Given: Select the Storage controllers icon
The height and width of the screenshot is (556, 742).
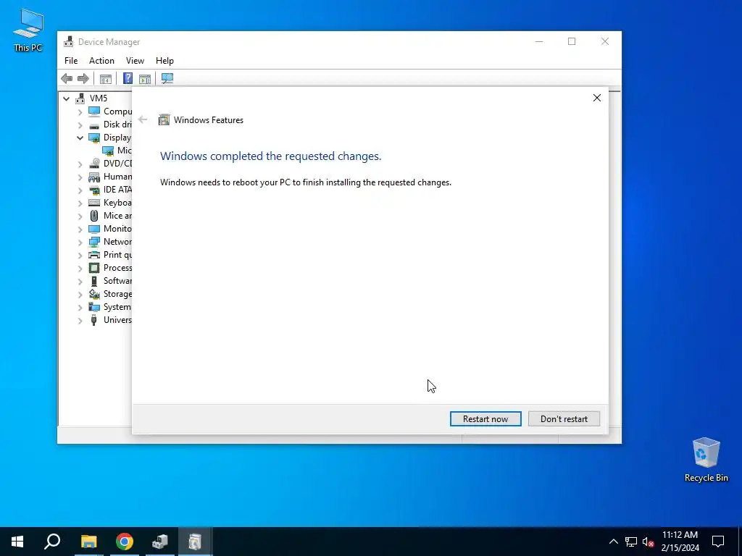Looking at the screenshot, I should pyautogui.click(x=94, y=294).
